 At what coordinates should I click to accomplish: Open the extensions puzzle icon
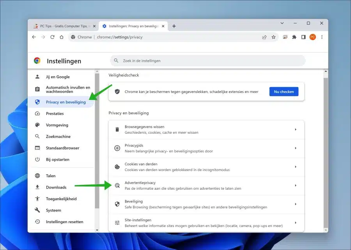[x=294, y=37]
